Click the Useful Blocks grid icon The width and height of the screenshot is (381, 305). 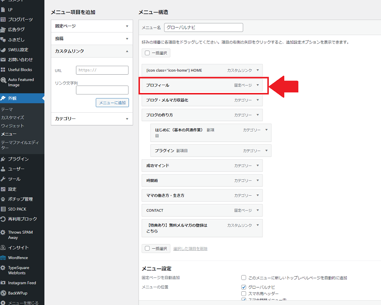point(3,70)
